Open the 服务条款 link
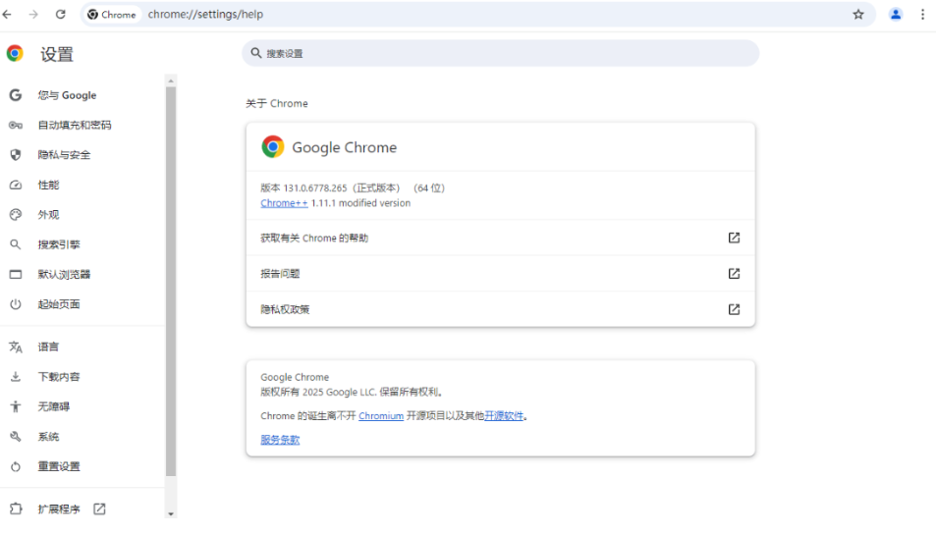Viewport: 936px width, 535px height. pos(280,440)
